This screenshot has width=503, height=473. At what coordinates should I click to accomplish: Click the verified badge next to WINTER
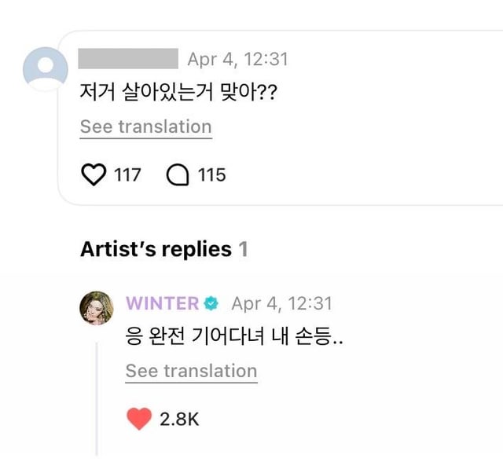(211, 303)
